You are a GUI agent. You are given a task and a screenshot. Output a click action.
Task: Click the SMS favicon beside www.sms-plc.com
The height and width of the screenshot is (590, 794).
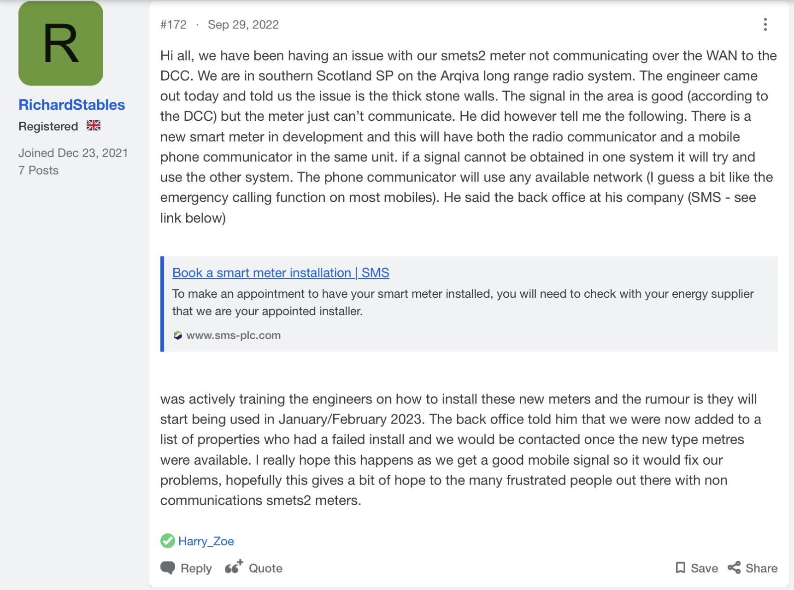[178, 335]
